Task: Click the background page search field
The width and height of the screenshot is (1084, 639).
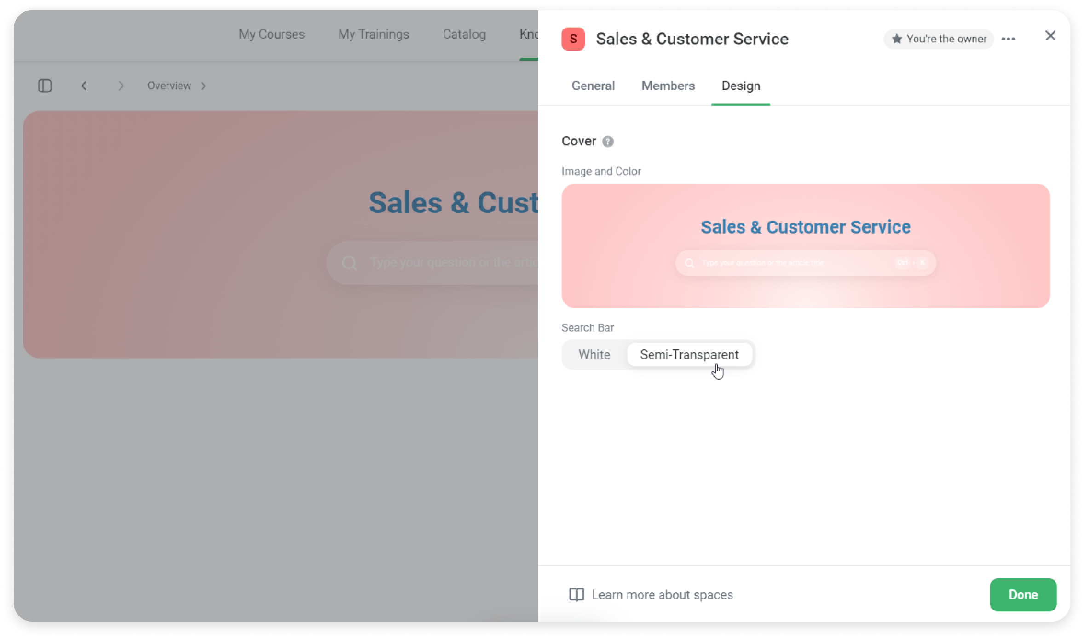Action: (432, 263)
